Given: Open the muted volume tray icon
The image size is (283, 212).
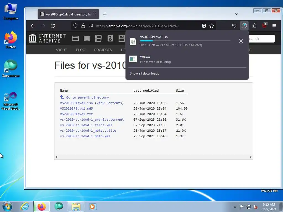Looking at the screenshot, I should (255, 207).
